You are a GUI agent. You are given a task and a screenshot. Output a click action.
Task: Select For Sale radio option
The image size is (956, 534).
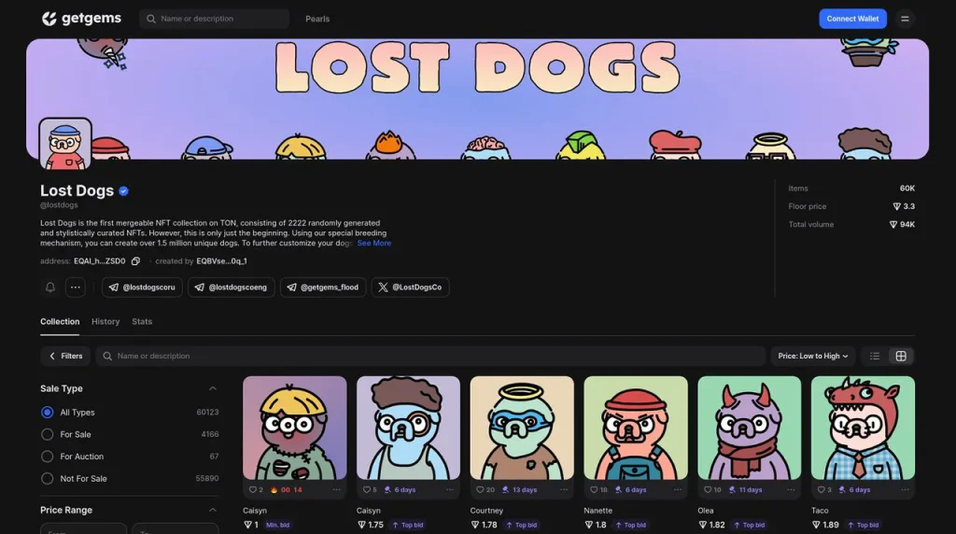47,435
